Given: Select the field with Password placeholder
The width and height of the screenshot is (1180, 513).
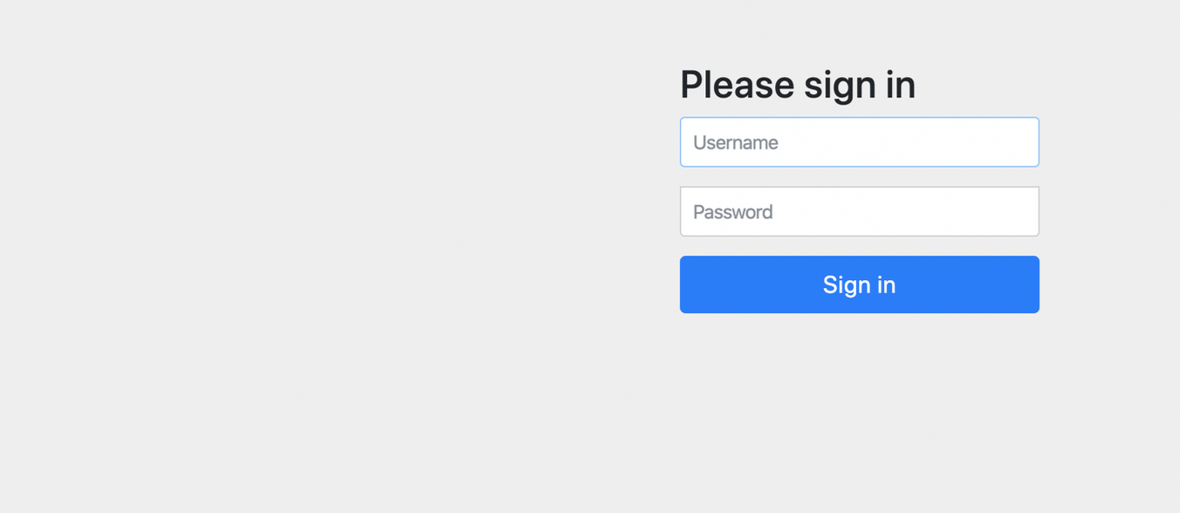Looking at the screenshot, I should coord(859,211).
